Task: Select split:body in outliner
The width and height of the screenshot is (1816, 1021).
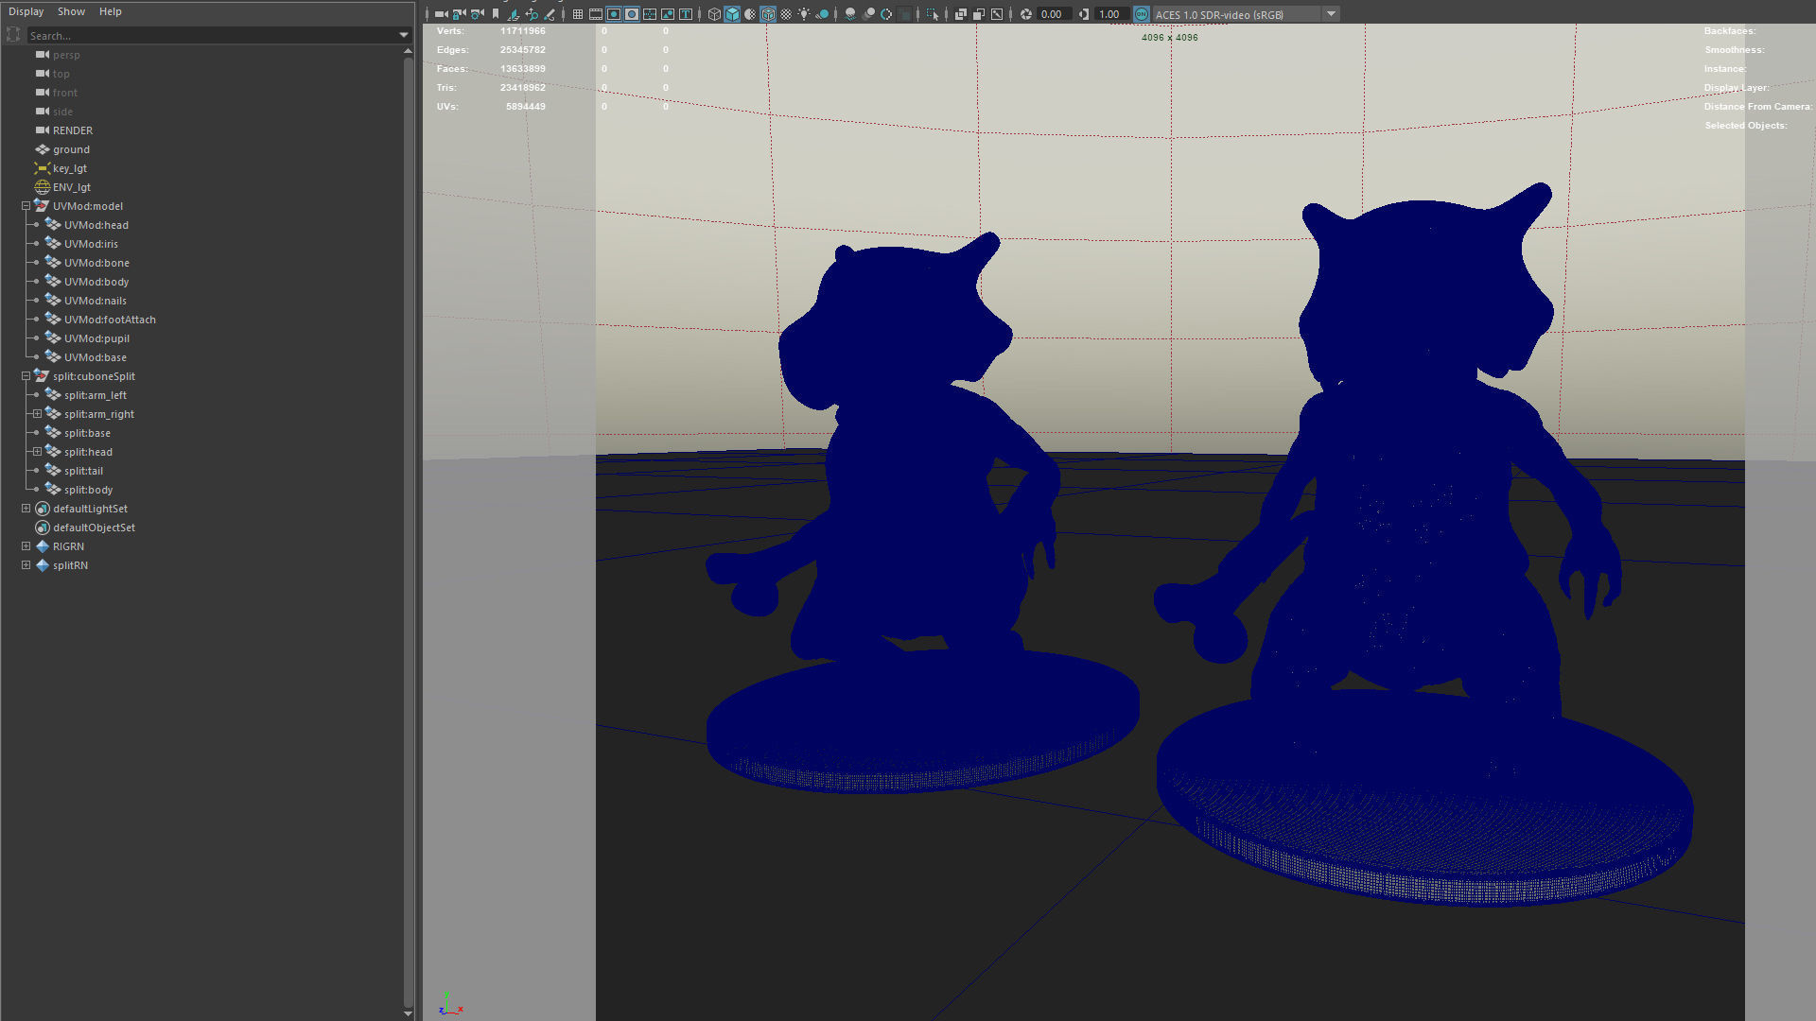Action: tap(88, 490)
